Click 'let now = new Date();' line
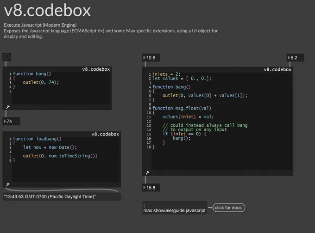This screenshot has width=315, height=233. tap(50, 147)
